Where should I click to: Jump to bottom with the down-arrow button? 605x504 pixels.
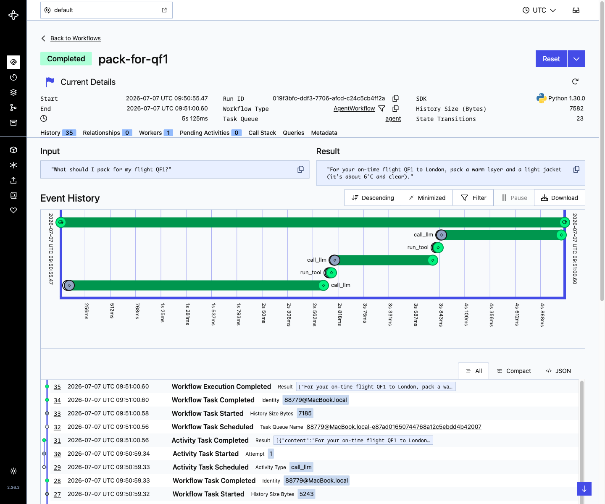pos(584,489)
